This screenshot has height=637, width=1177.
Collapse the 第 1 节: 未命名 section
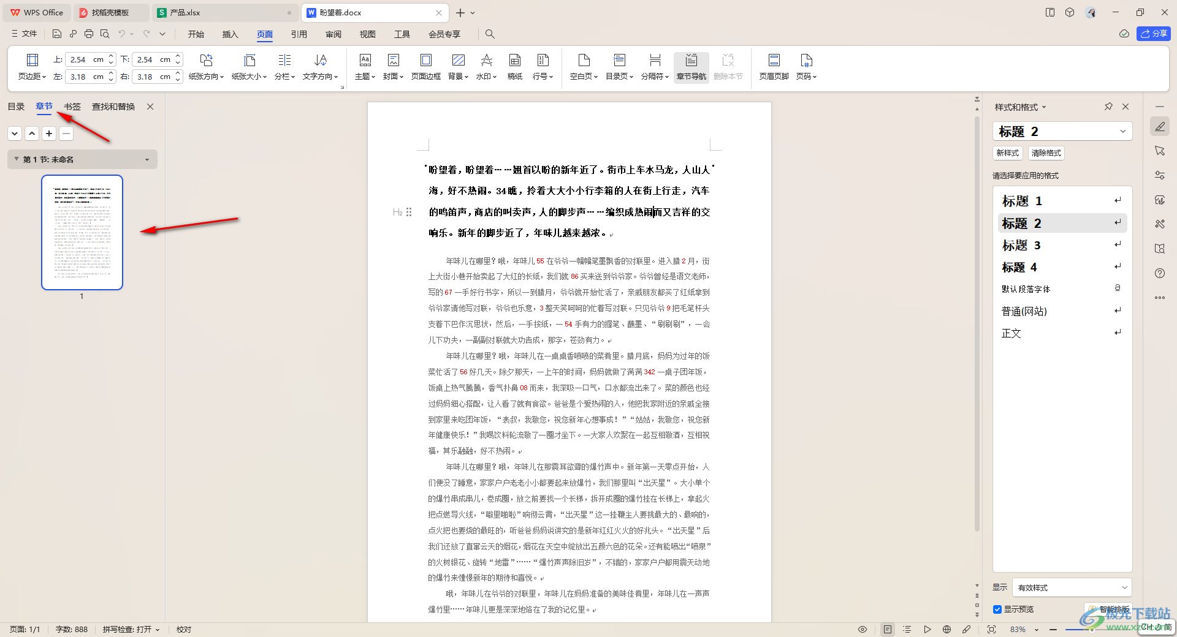click(x=17, y=159)
